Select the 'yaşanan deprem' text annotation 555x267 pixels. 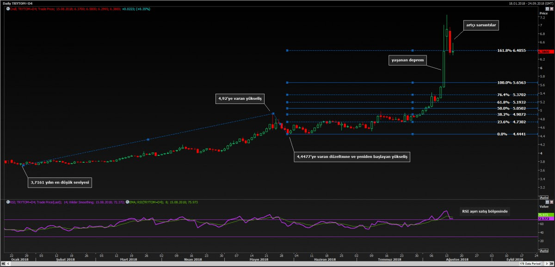tap(407, 60)
